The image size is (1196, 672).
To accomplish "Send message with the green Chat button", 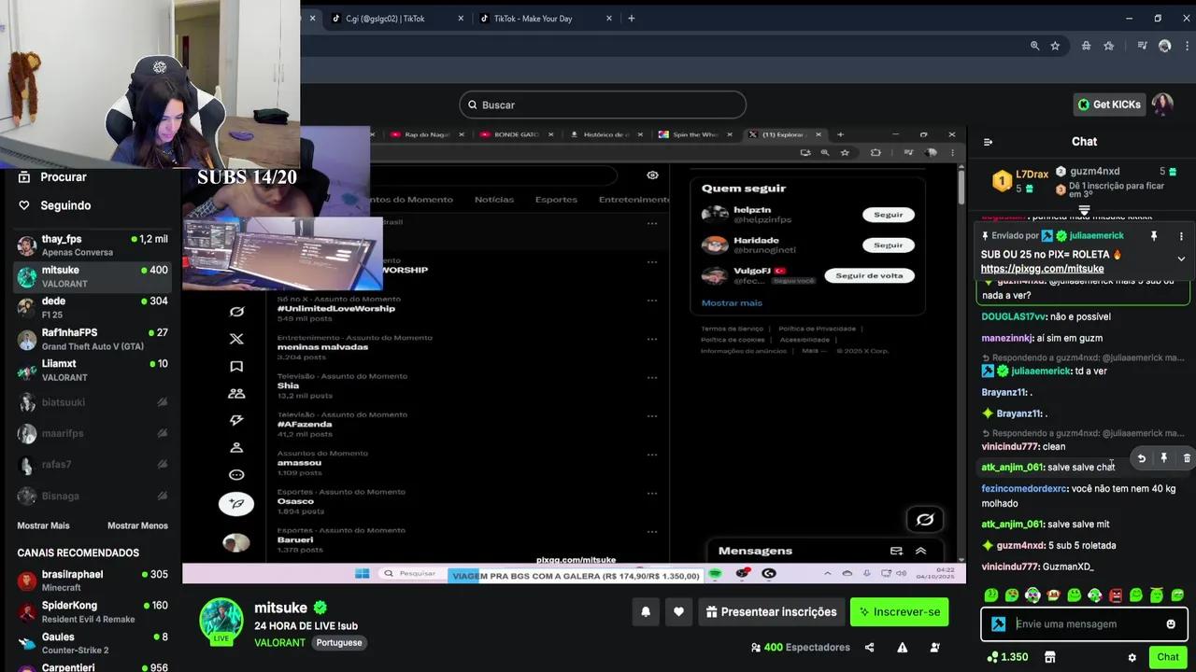I will (x=1168, y=657).
